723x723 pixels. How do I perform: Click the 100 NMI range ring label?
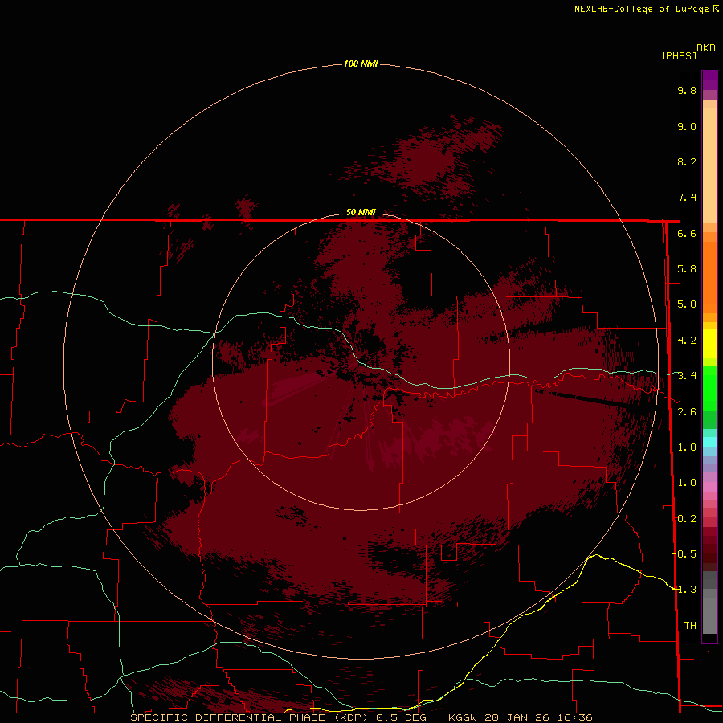click(361, 63)
